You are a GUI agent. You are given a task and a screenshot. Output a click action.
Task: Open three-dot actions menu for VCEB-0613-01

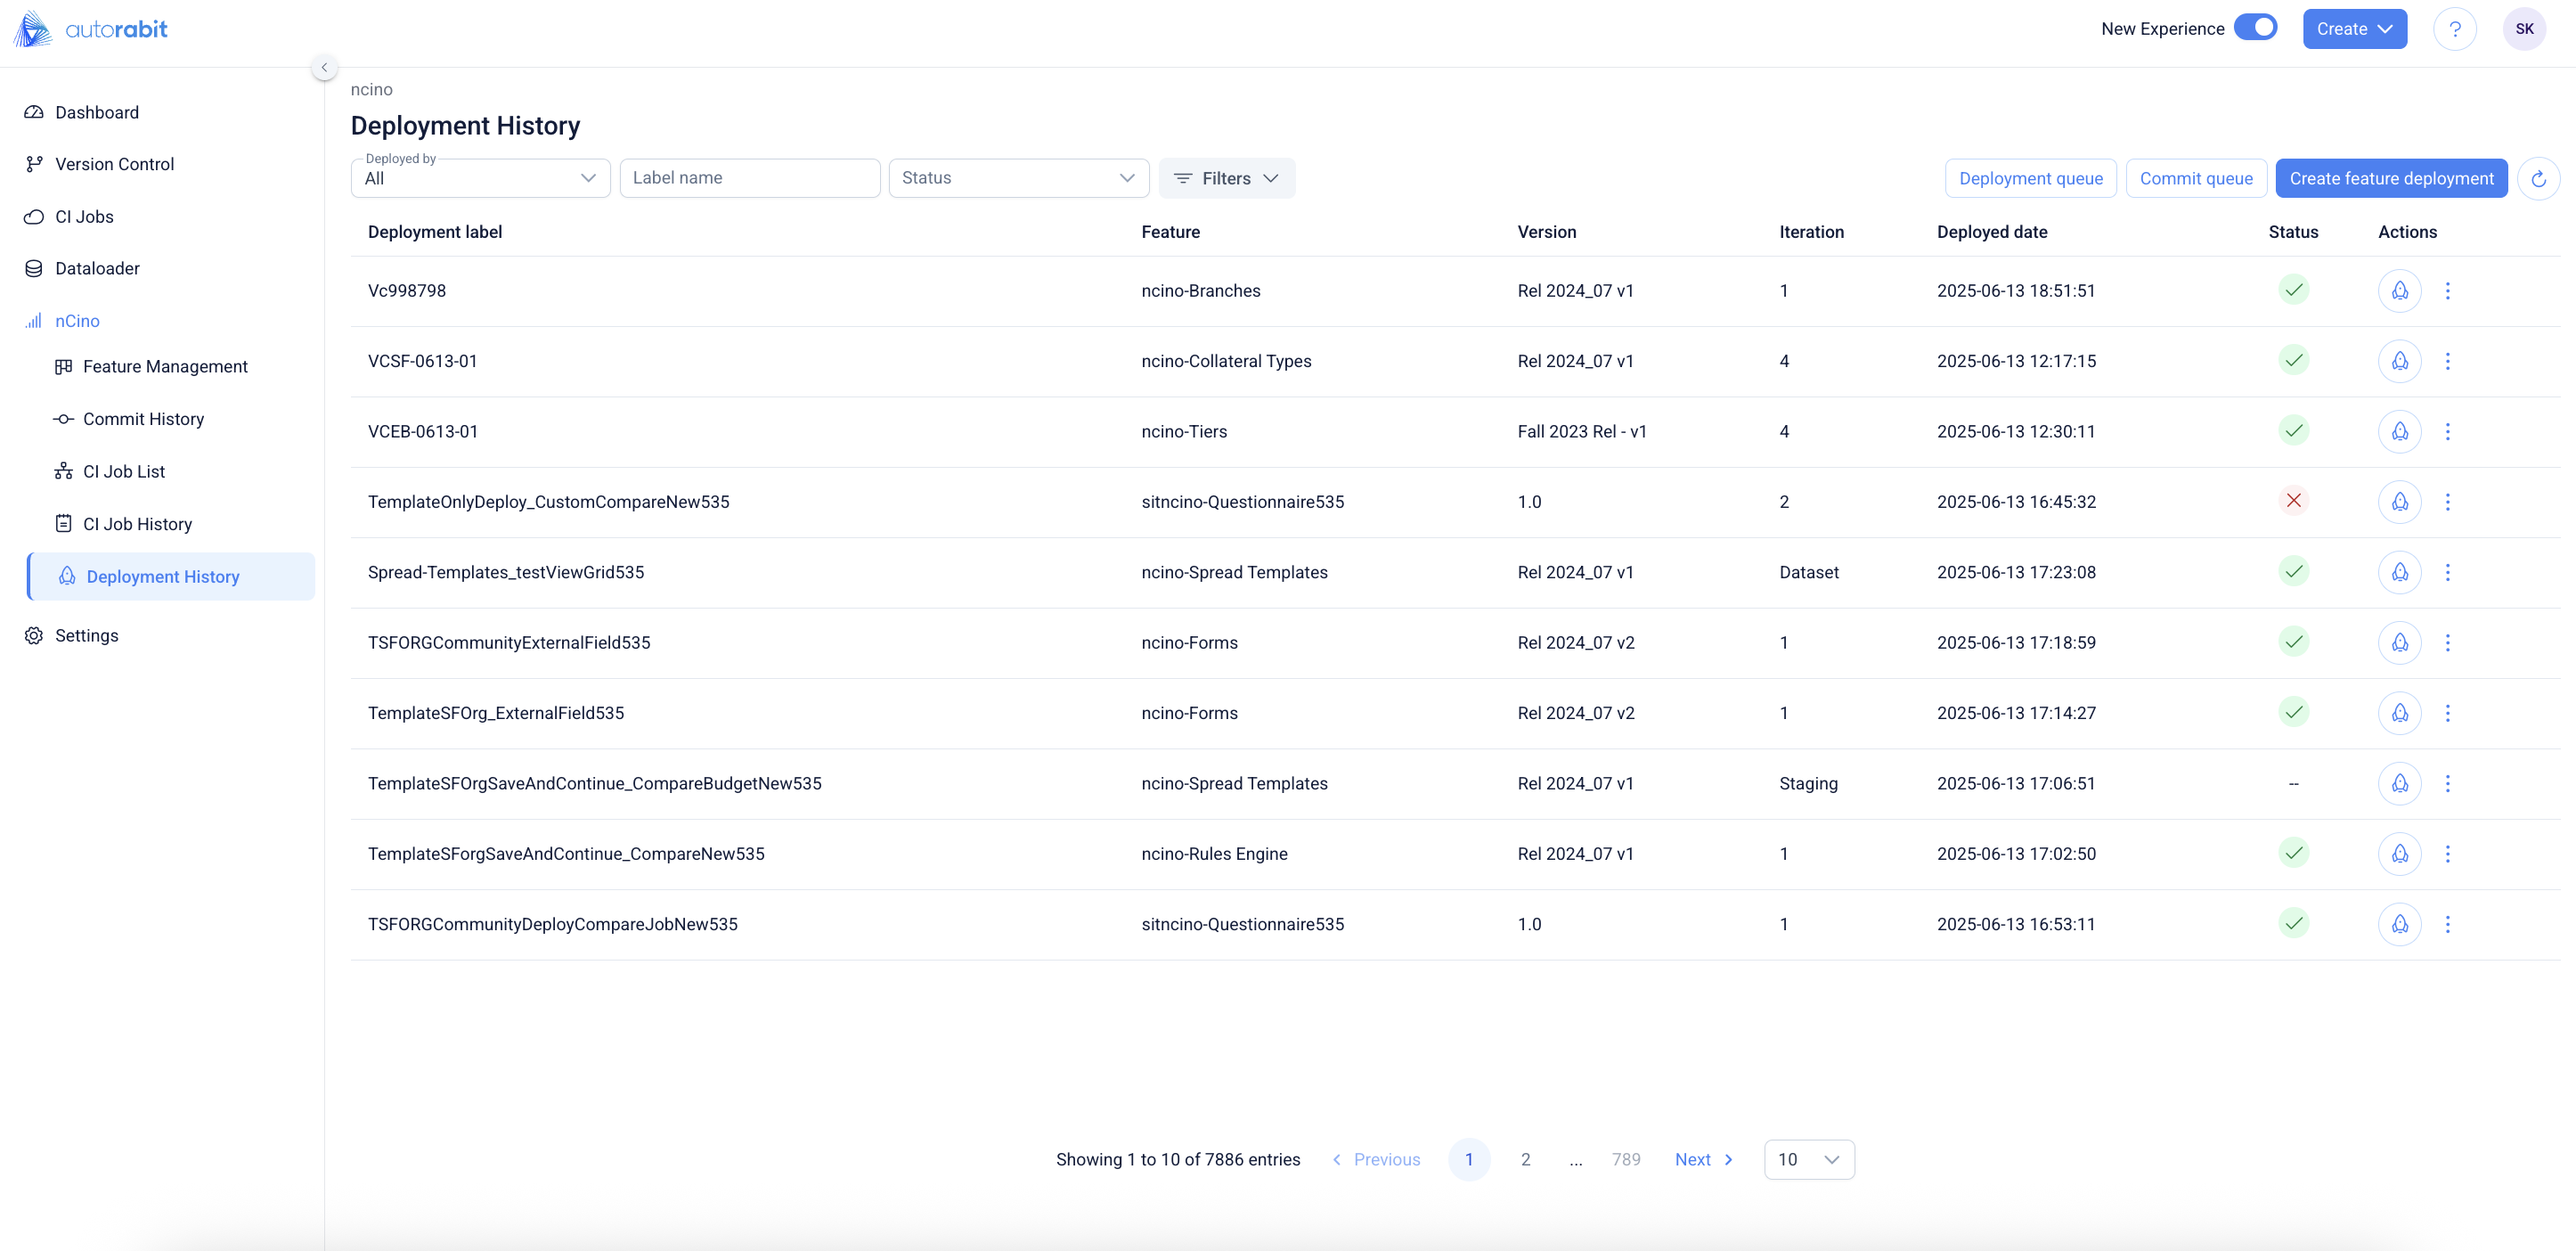[x=2447, y=432]
